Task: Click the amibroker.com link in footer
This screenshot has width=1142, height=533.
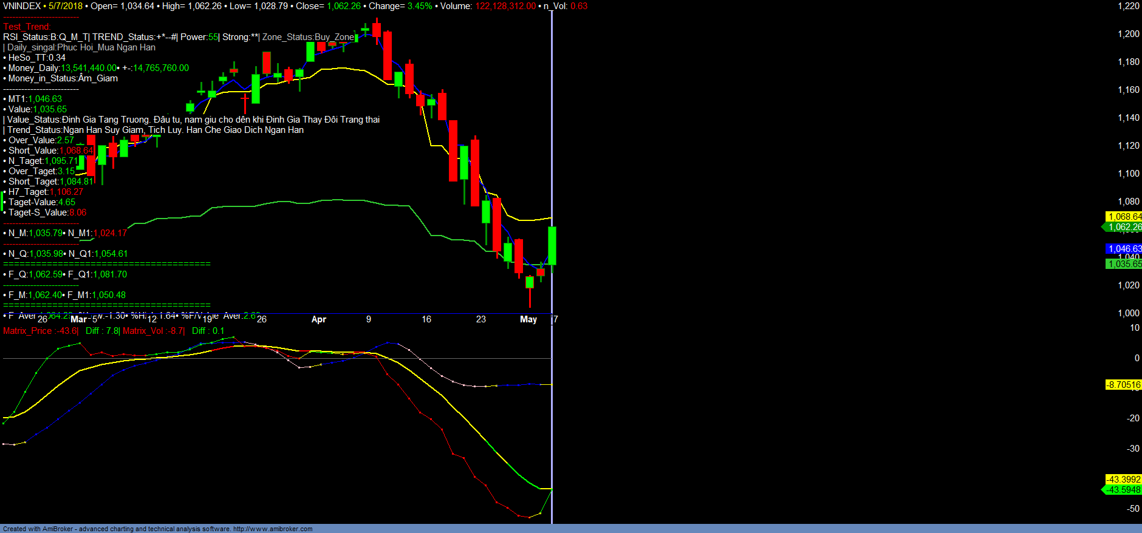Action: (x=273, y=529)
